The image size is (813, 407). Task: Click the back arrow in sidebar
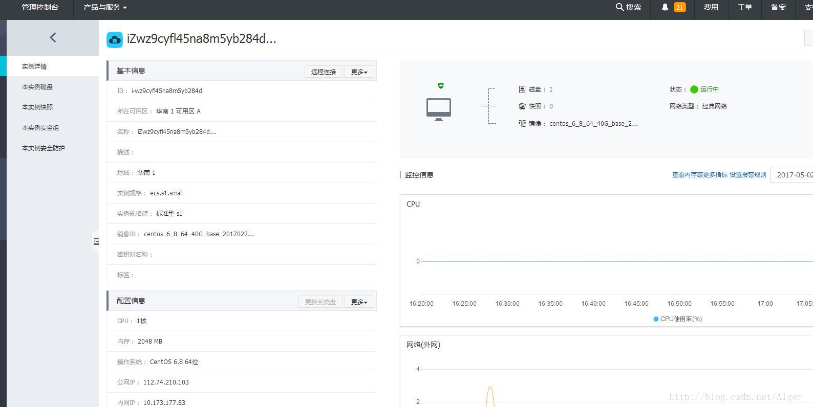click(x=53, y=37)
